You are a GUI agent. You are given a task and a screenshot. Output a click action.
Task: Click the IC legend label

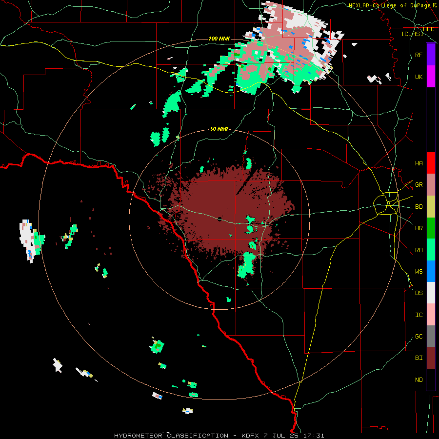[419, 315]
